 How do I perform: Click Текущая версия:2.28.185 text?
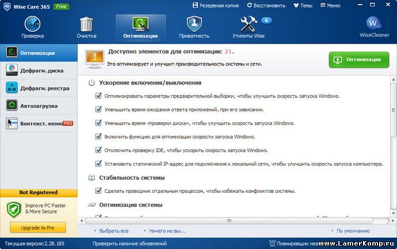point(35,243)
